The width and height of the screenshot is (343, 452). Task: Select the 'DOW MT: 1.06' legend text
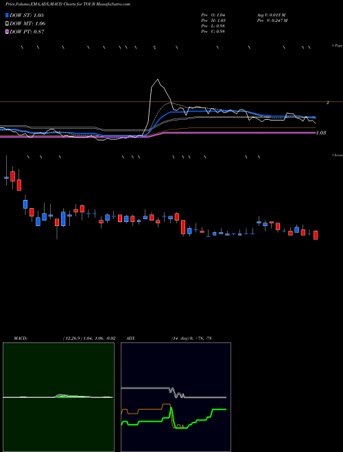pos(27,24)
